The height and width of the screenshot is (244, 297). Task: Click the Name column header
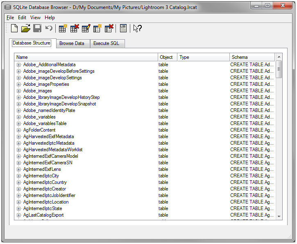tap(86, 57)
